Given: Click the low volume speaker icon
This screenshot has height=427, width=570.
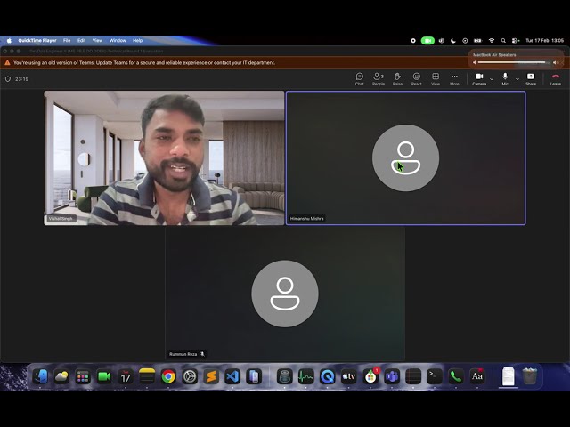Looking at the screenshot, I should 474,62.
